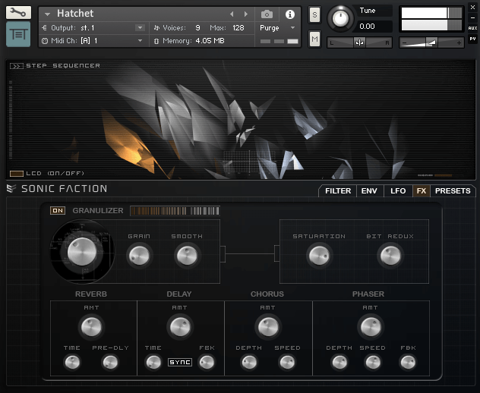Select previous instrument preset arrow
This screenshot has height=393, width=480.
tap(232, 14)
